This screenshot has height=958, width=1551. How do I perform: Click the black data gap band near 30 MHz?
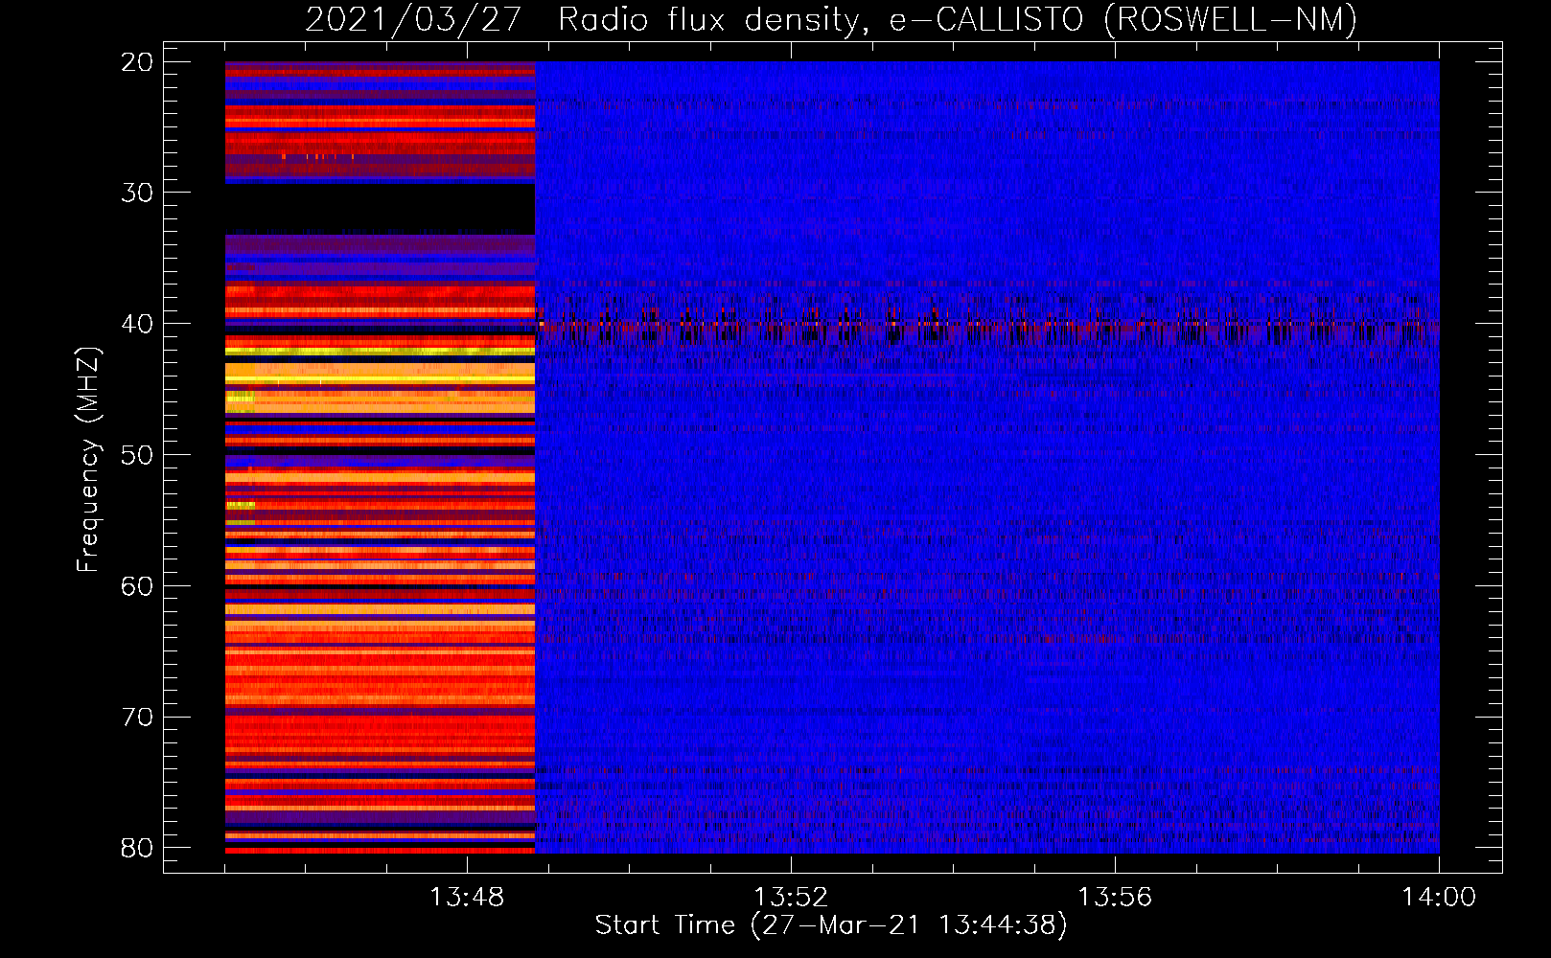[x=380, y=209]
